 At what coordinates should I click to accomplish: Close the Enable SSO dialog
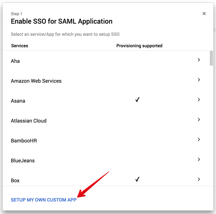[204, 14]
